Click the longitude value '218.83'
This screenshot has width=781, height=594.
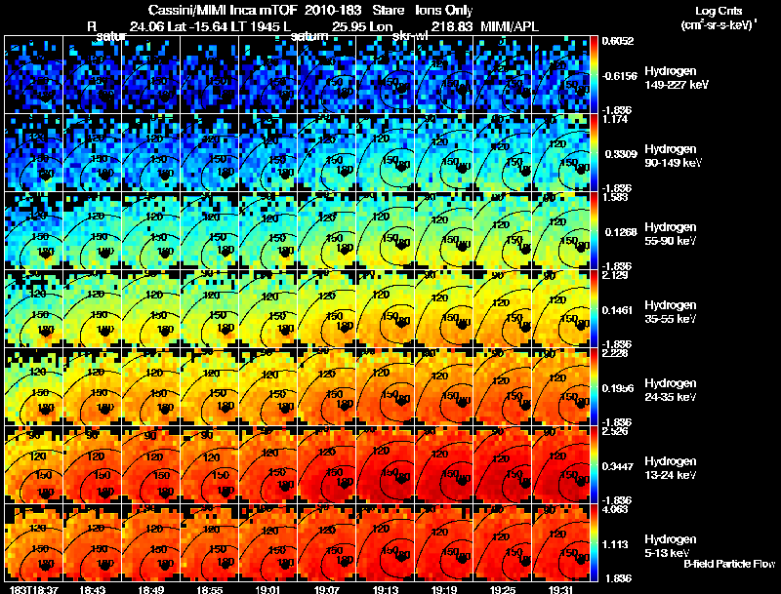[x=452, y=26]
